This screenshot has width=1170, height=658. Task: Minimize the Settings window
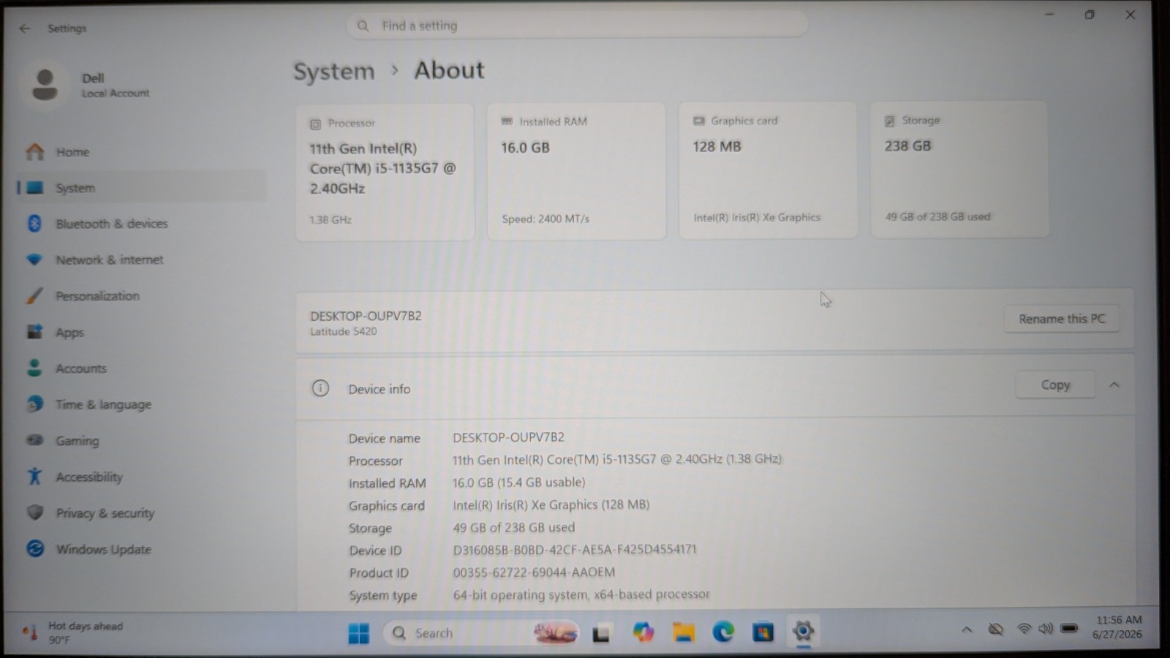1049,15
